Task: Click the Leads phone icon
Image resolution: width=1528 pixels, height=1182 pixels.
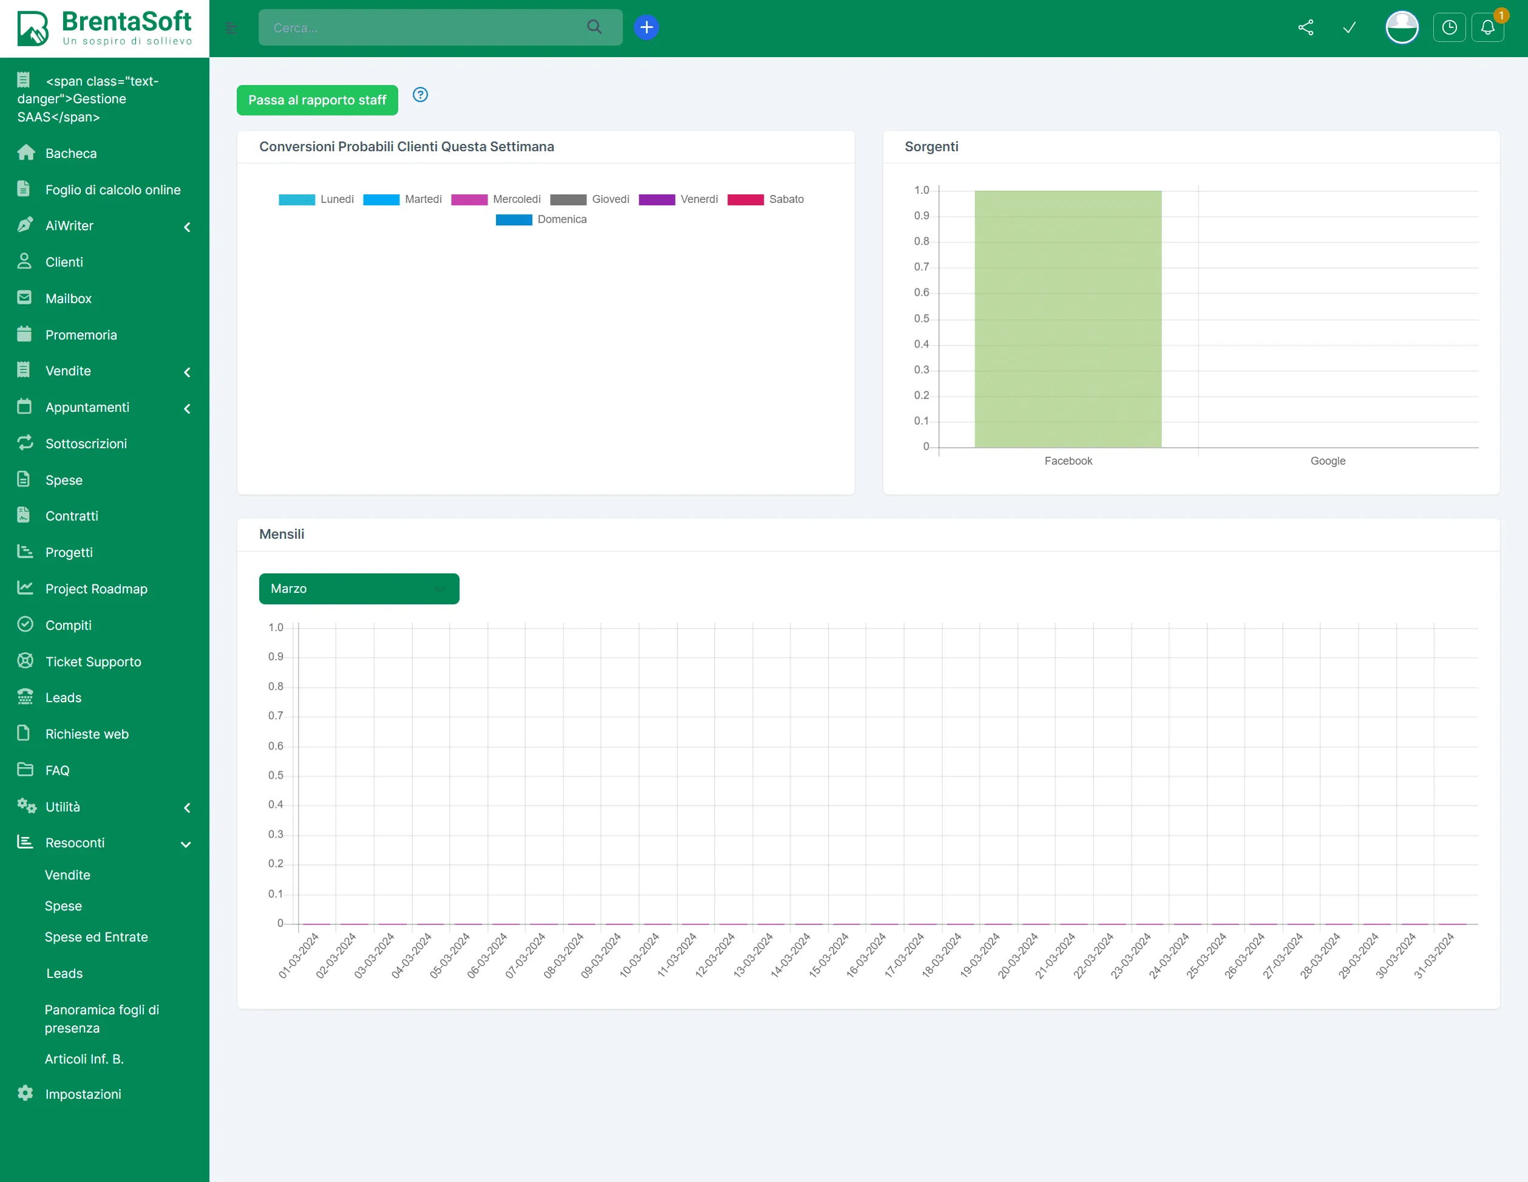Action: (x=25, y=696)
